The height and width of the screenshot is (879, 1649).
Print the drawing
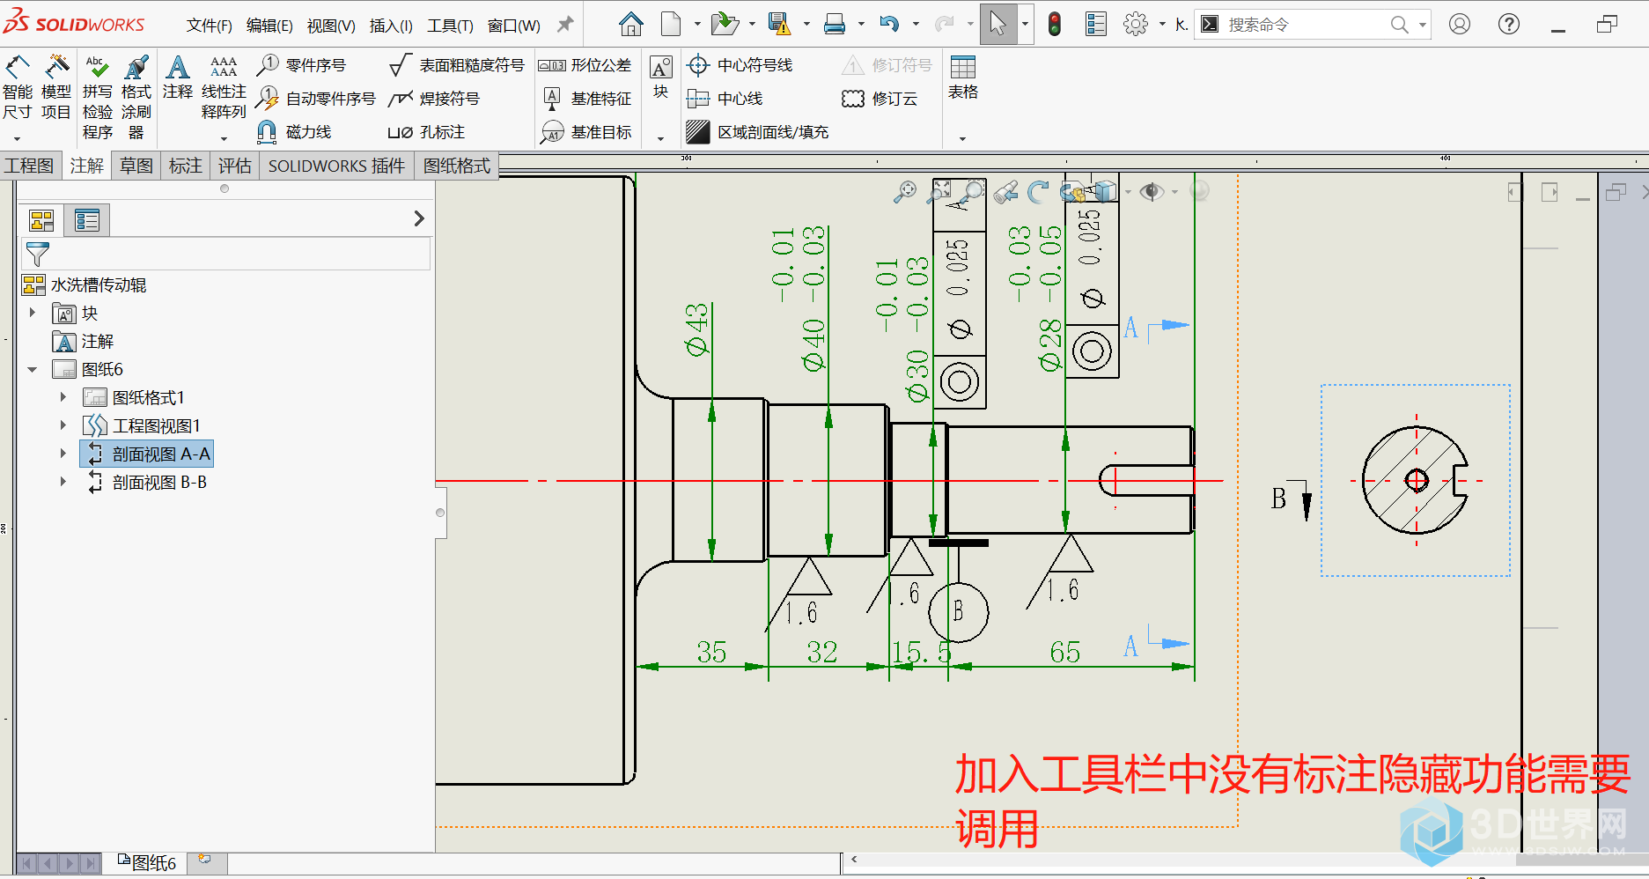click(x=835, y=25)
